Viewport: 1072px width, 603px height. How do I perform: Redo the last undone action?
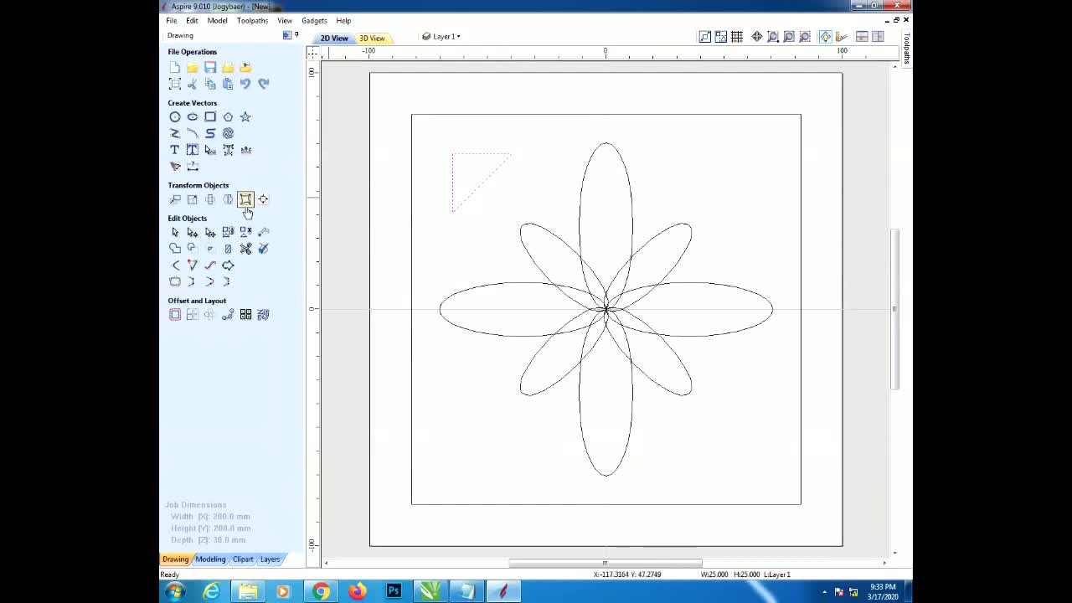pos(263,84)
